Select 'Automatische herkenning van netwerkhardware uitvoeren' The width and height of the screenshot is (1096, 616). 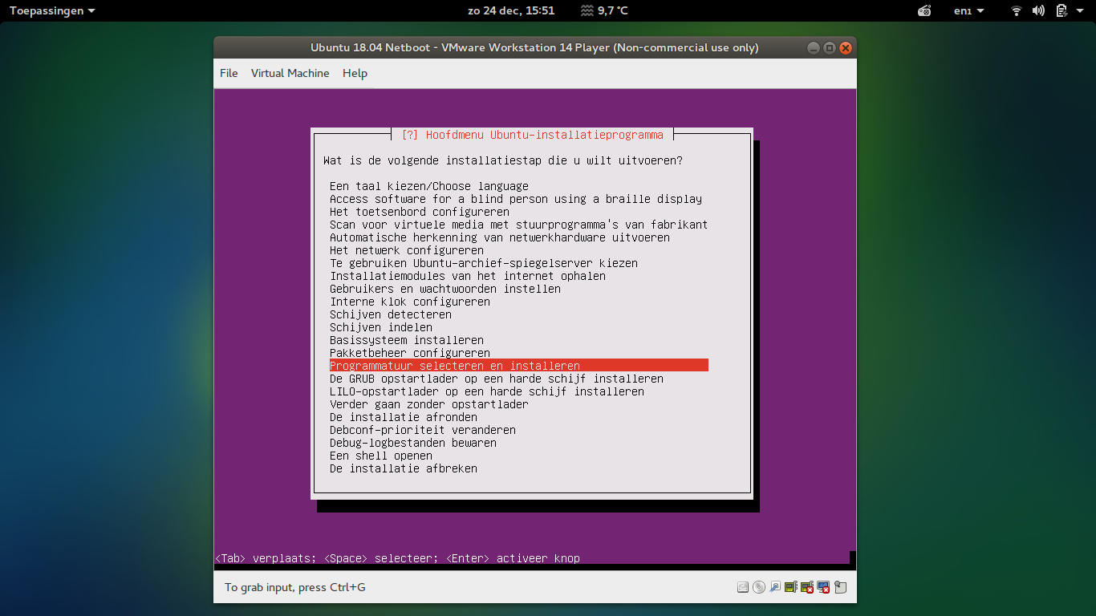500,237
